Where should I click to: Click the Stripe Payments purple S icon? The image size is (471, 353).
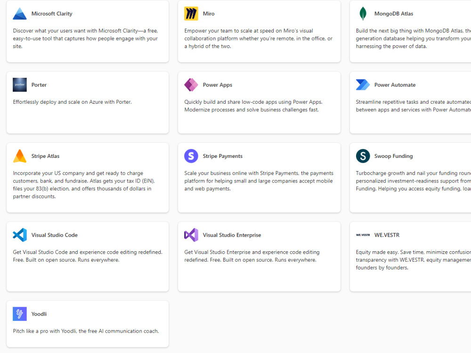click(x=191, y=156)
